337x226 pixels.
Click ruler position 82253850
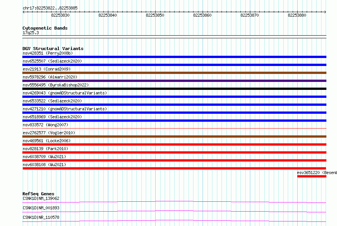tap(155, 15)
